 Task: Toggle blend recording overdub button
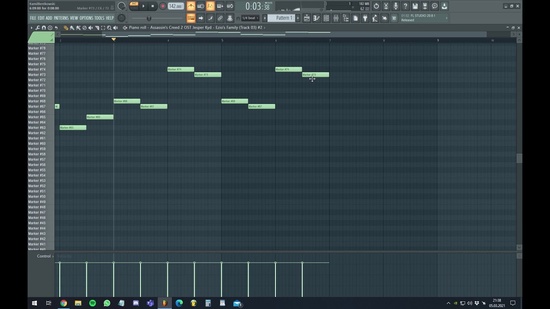(220, 6)
